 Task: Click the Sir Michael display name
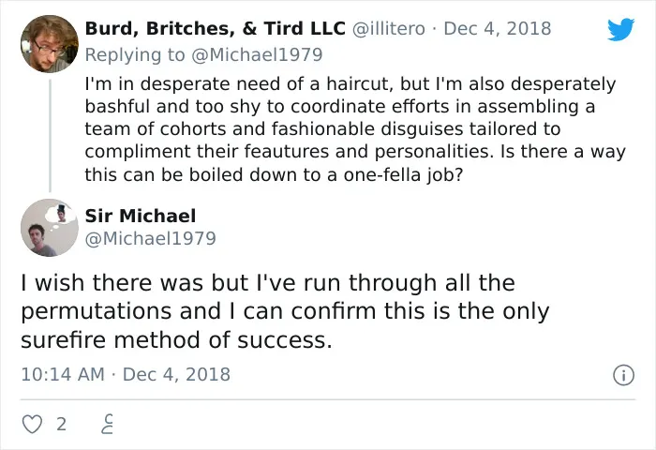point(141,216)
